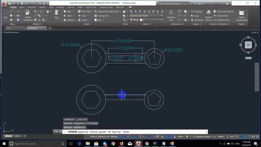Open the Home ribbon tab

pyautogui.click(x=13, y=7)
